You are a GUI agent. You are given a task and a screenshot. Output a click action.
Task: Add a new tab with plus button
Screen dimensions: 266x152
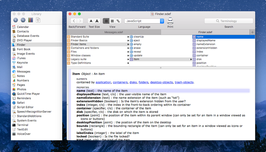tap(252, 32)
